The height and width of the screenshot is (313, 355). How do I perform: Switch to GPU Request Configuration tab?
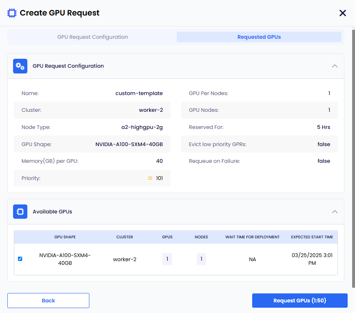pos(92,37)
